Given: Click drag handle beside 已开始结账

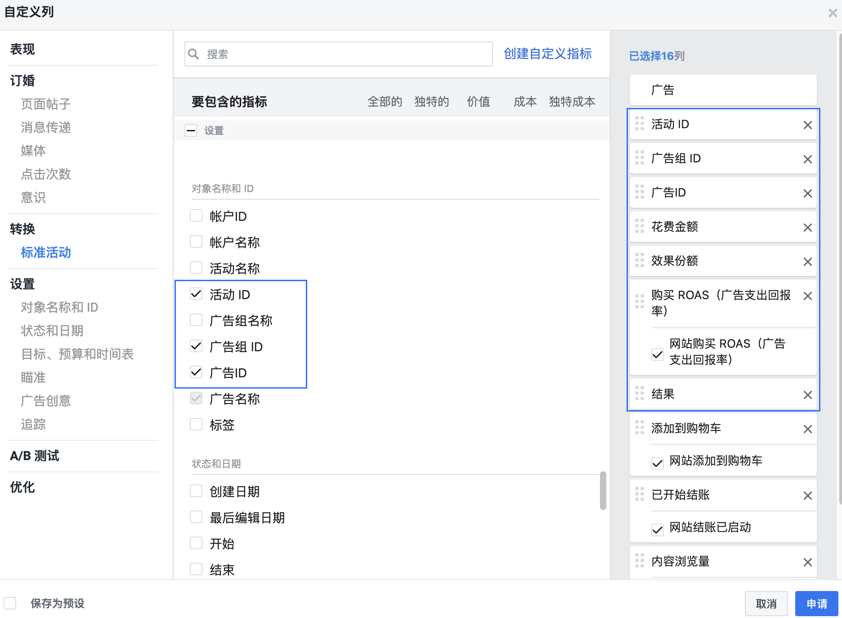Looking at the screenshot, I should (x=639, y=494).
